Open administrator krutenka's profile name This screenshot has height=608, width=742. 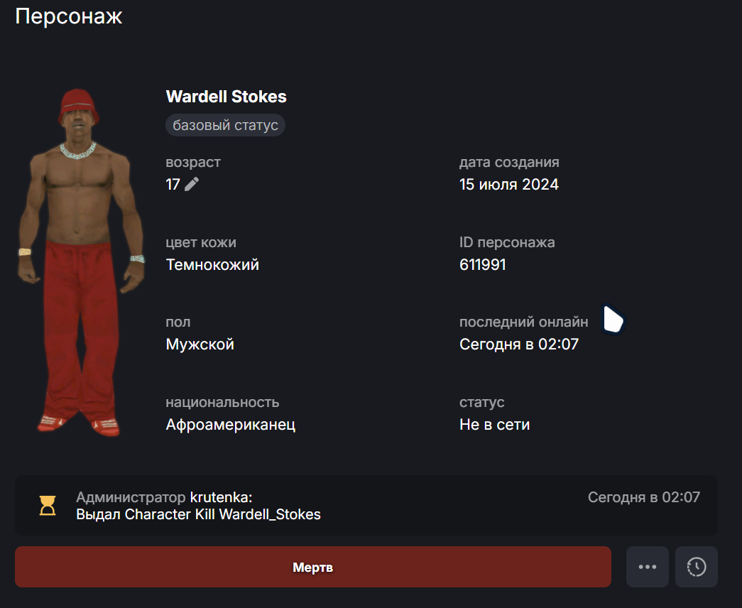coord(221,497)
